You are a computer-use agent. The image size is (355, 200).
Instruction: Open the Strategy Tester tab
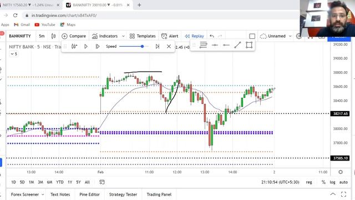[x=123, y=194]
